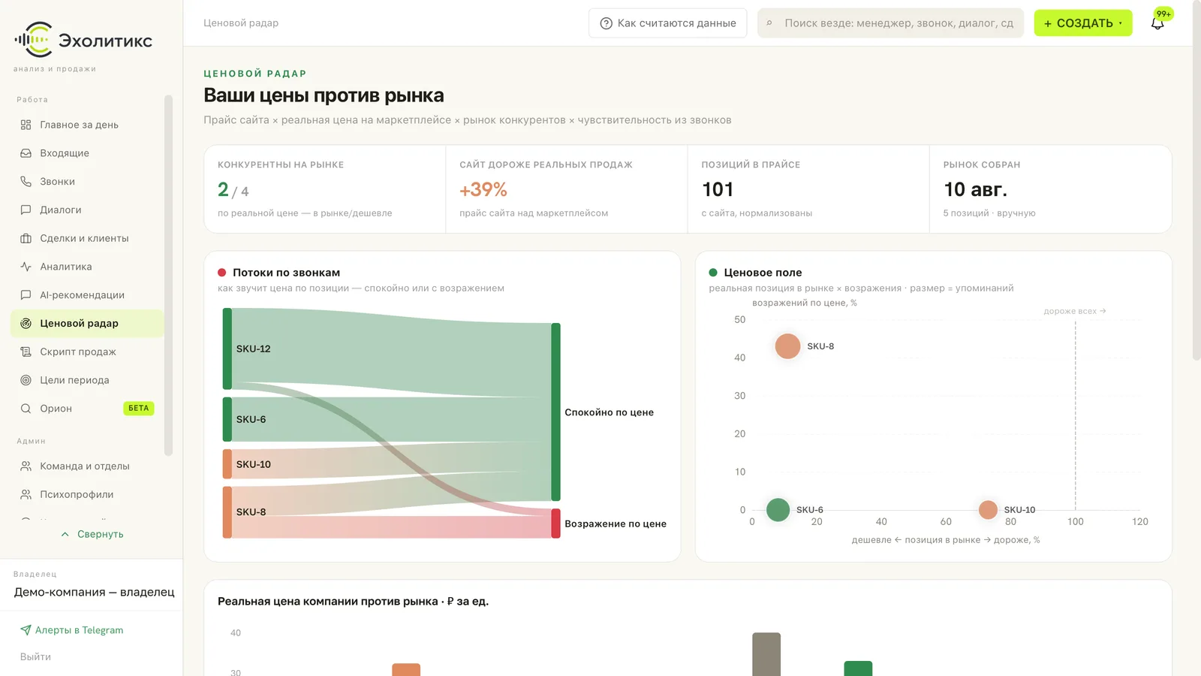The image size is (1201, 676).
Task: Select the SKU-6 Sankey node
Action: (227, 419)
